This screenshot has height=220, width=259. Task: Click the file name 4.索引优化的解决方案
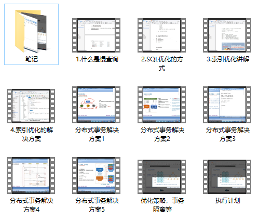pos(32,134)
